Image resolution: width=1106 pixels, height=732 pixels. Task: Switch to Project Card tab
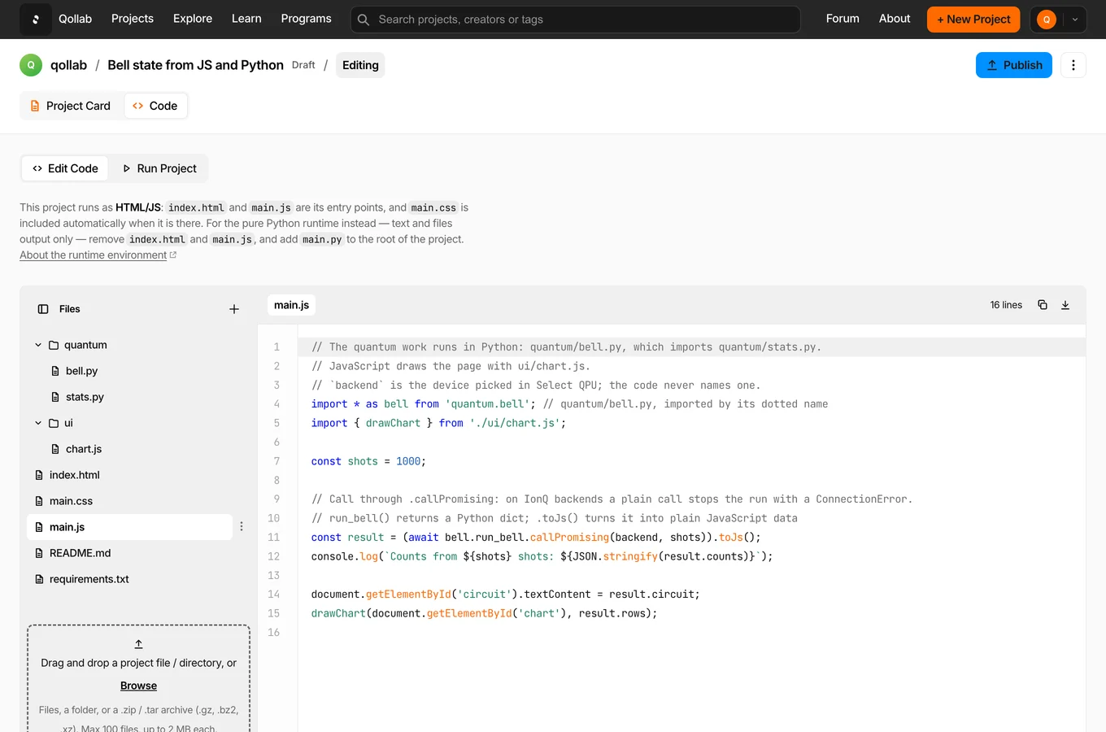pyautogui.click(x=71, y=106)
